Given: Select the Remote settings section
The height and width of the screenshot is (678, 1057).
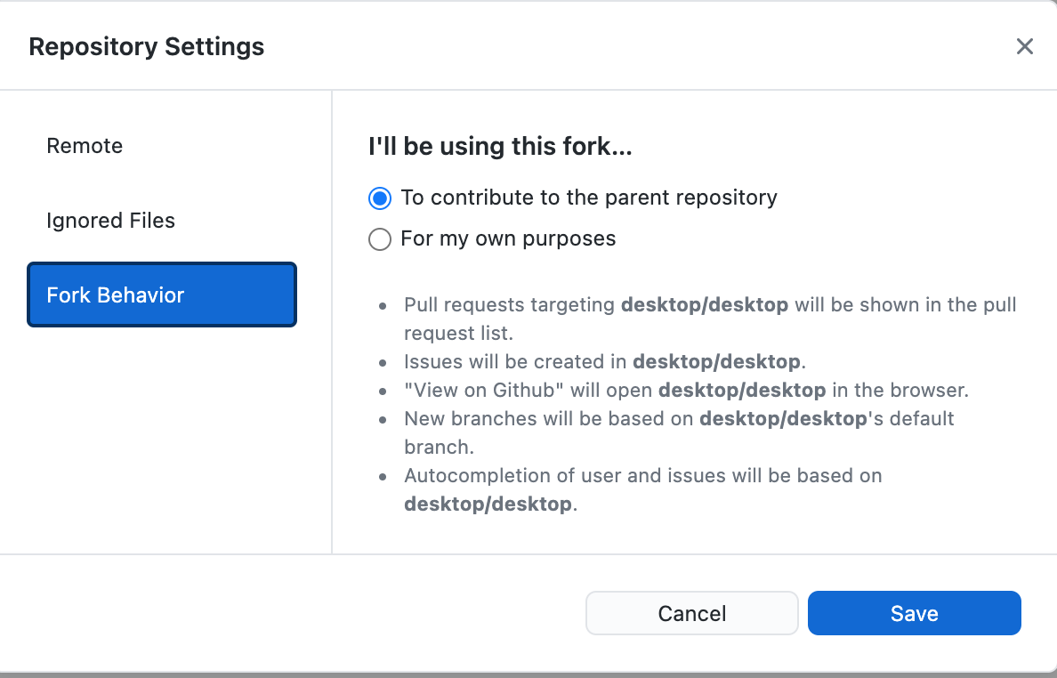Looking at the screenshot, I should [x=85, y=146].
